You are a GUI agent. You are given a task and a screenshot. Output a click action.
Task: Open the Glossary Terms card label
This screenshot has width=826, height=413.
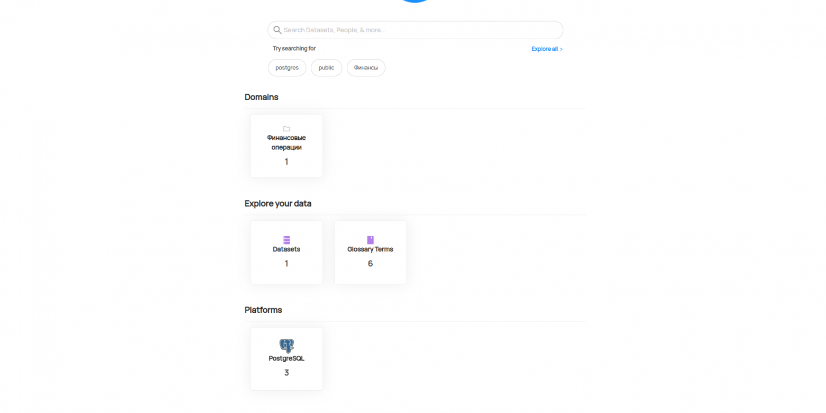[x=370, y=249]
